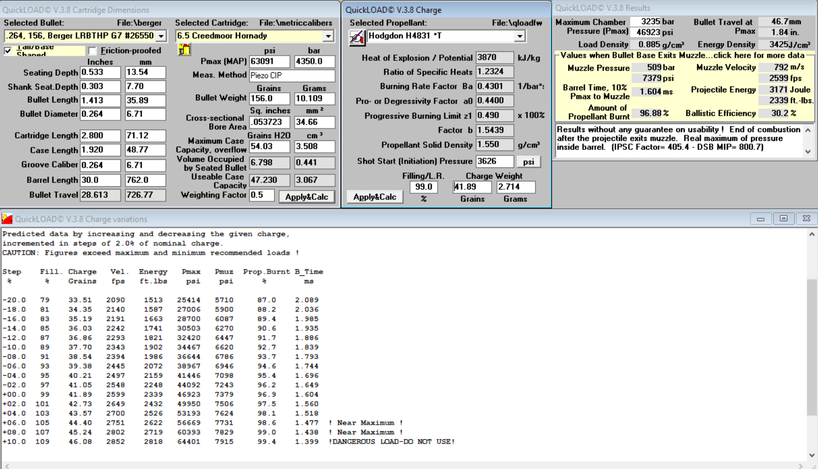
Task: Close the Charge variations window
Action: click(806, 219)
